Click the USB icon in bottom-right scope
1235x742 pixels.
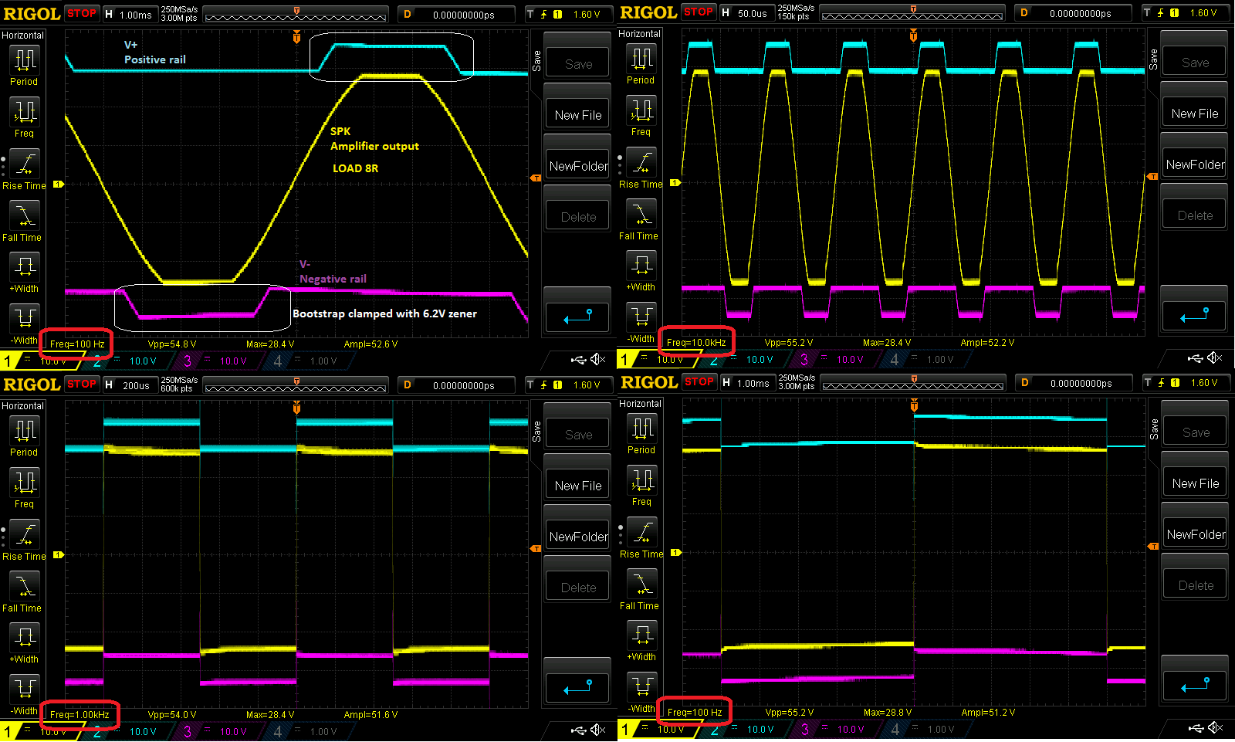pos(1196,728)
